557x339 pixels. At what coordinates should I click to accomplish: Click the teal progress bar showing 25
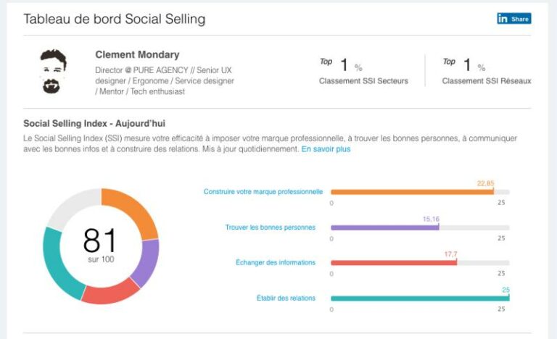click(420, 298)
